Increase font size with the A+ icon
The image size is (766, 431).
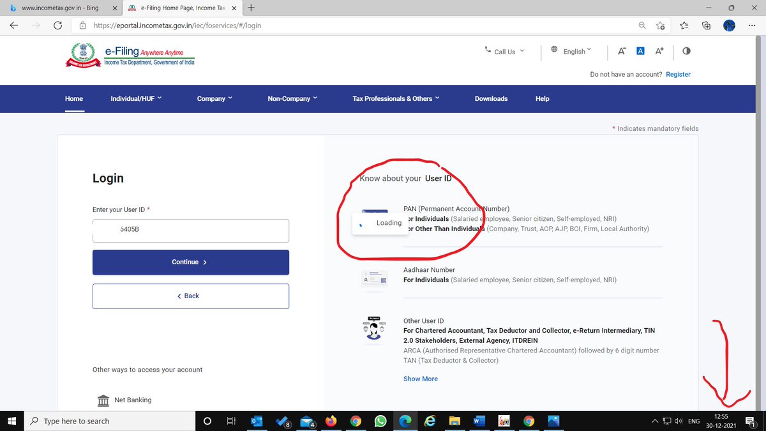660,51
